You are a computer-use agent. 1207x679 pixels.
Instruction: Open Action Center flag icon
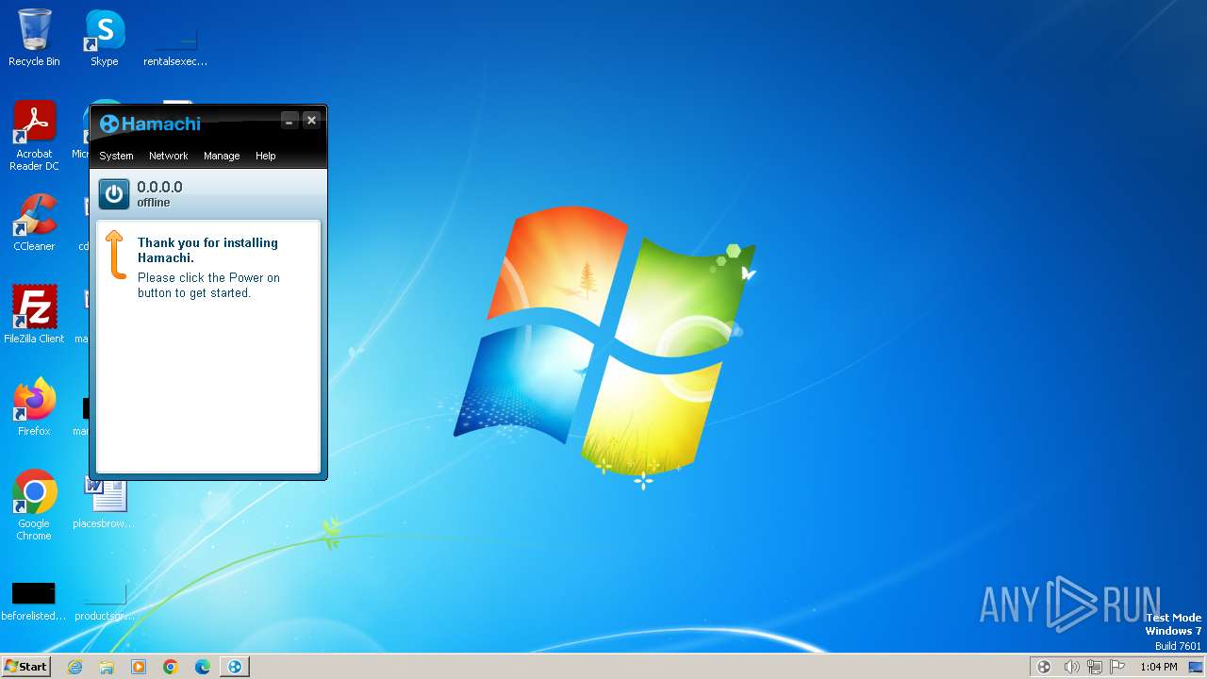[1118, 667]
